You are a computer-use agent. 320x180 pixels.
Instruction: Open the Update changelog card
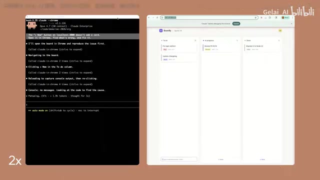click(179, 57)
